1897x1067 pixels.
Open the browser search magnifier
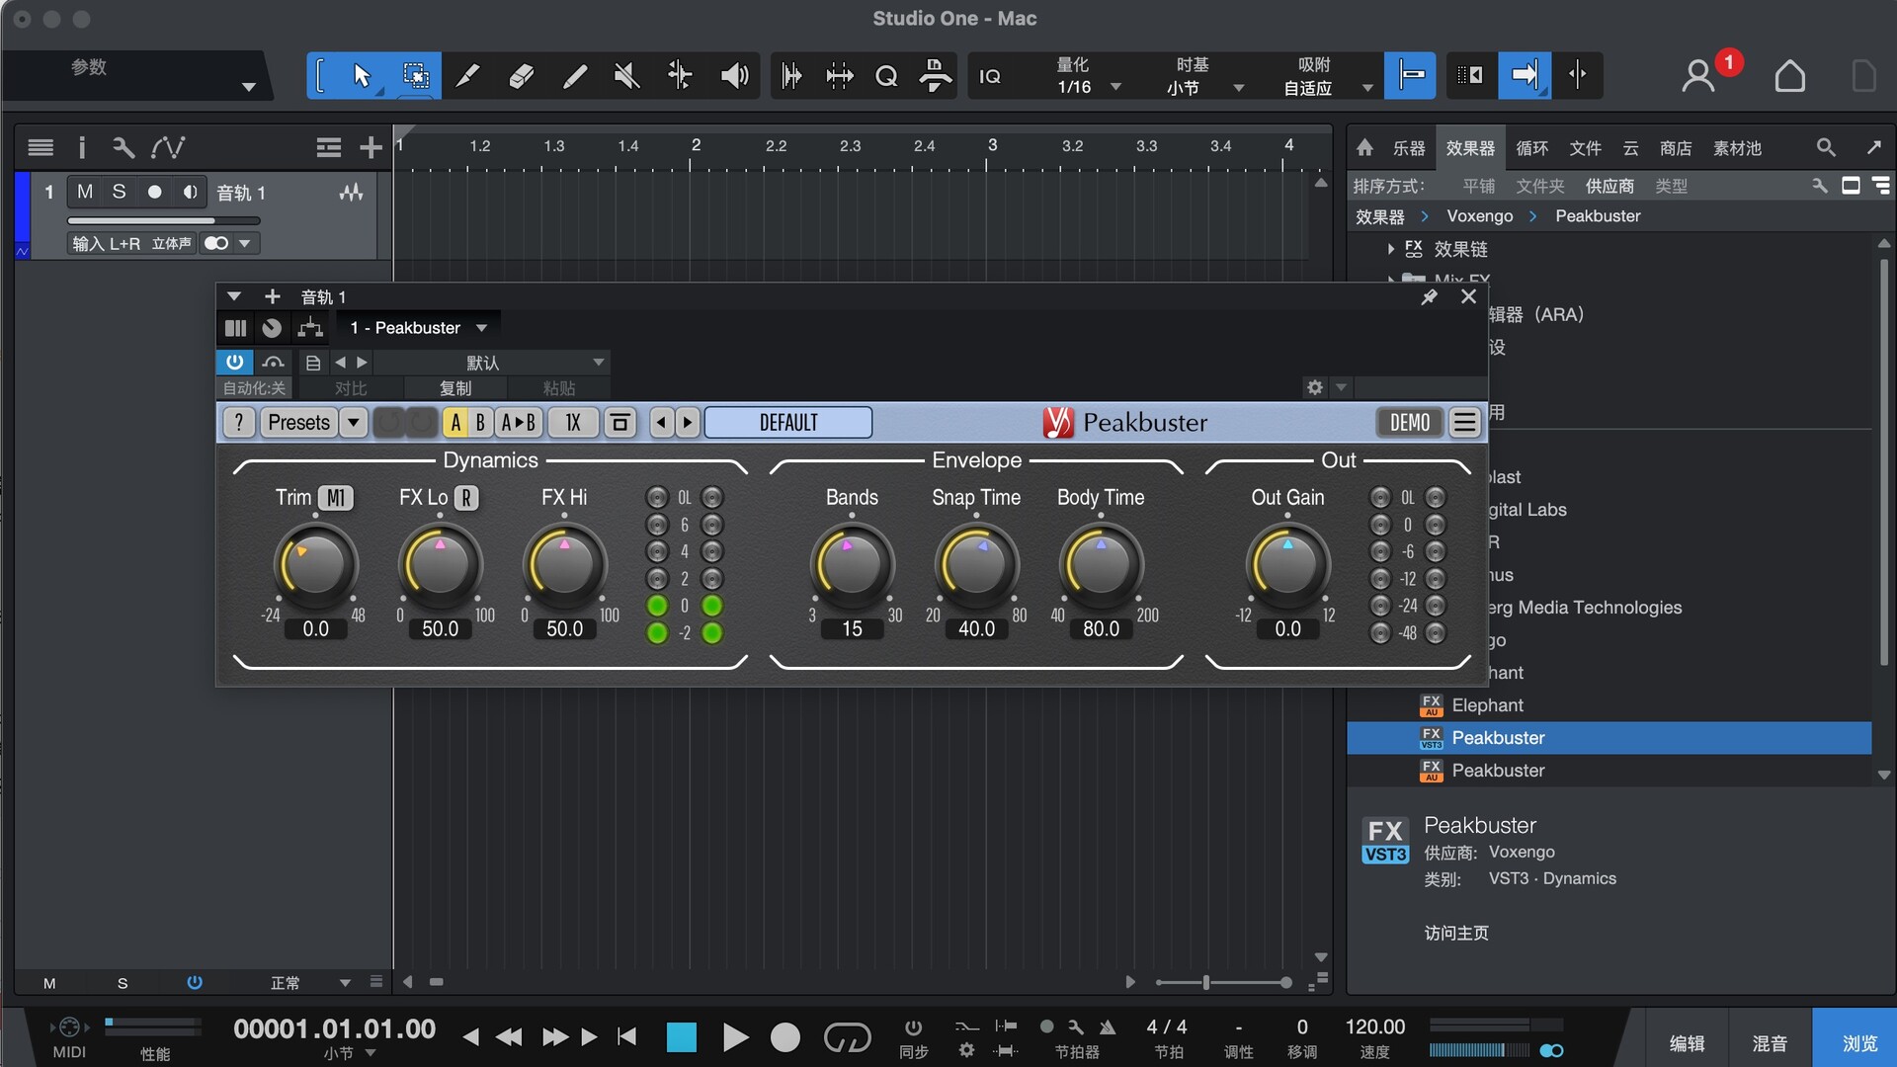tap(1825, 148)
